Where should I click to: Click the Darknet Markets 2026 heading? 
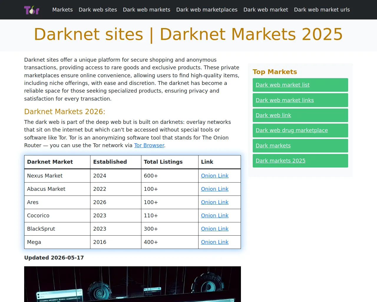(65, 111)
